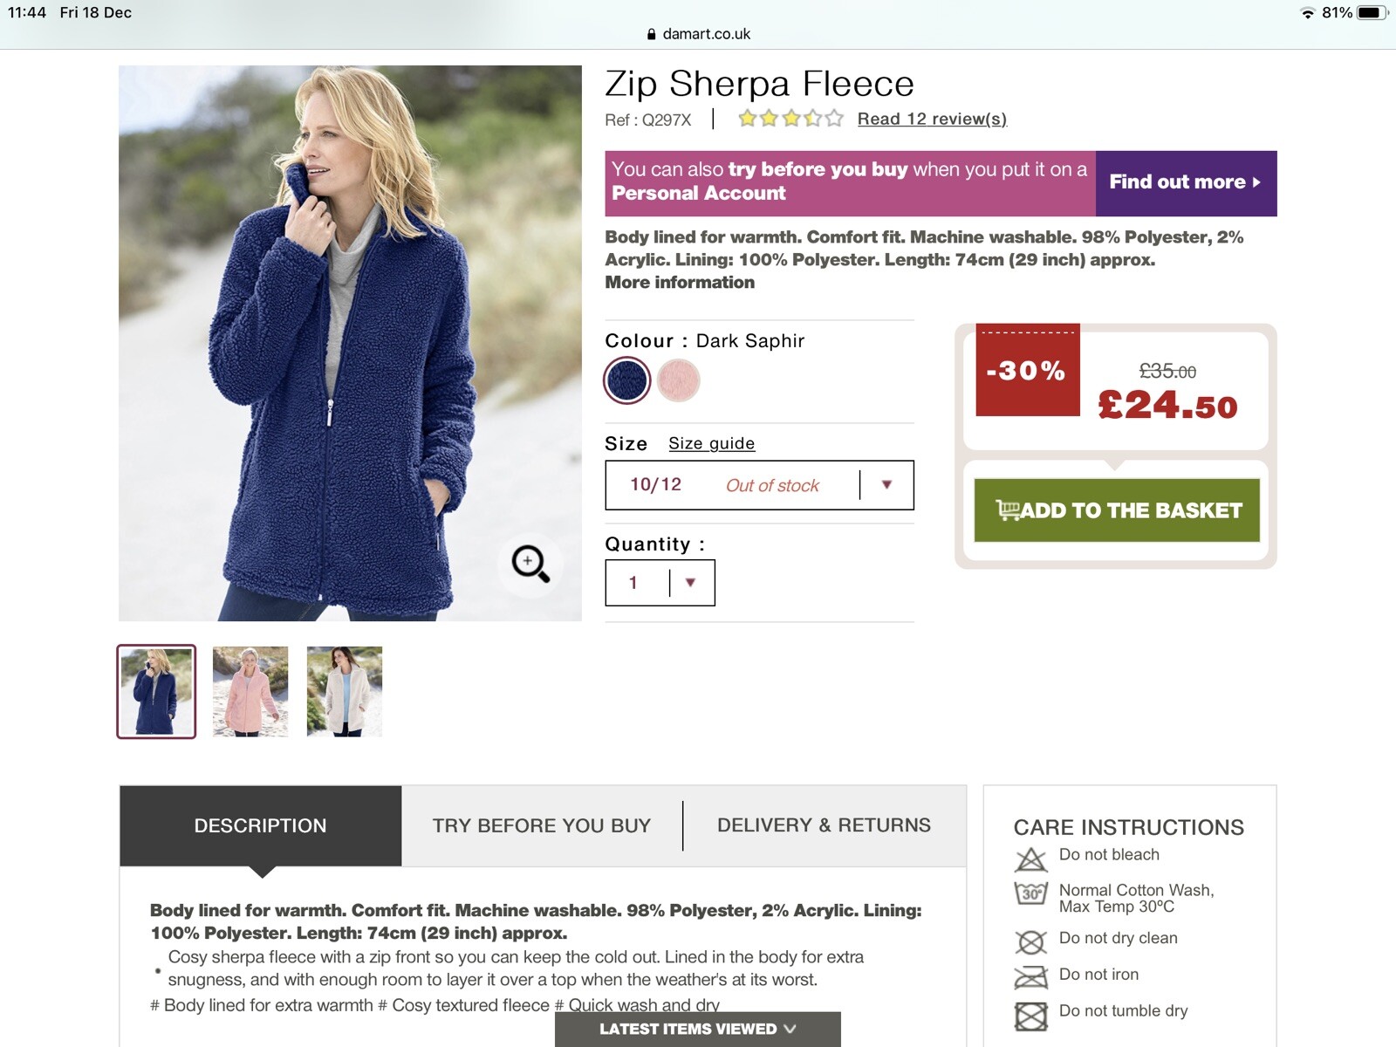Open the 'Size guide' link
Viewport: 1396px width, 1047px height.
pos(711,442)
